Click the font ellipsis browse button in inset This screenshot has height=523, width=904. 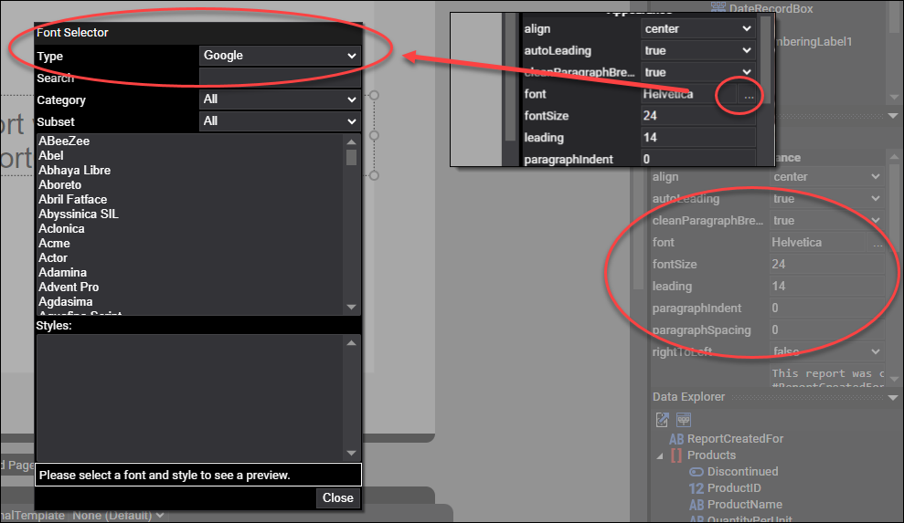point(749,95)
